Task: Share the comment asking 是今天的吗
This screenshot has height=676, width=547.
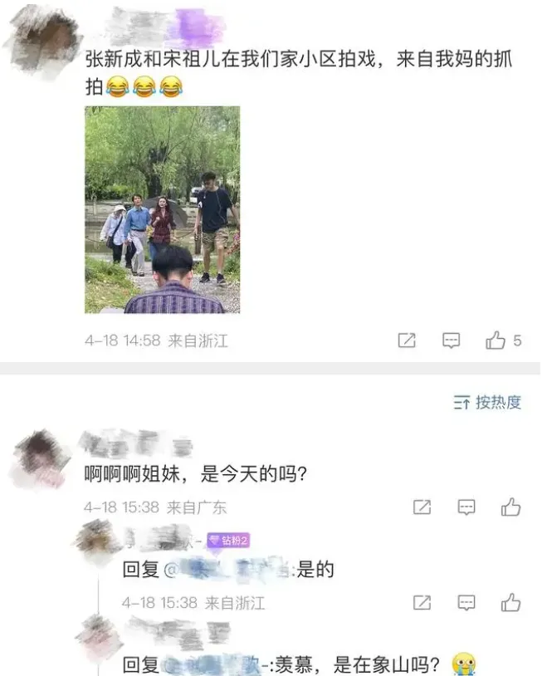Action: pos(422,507)
